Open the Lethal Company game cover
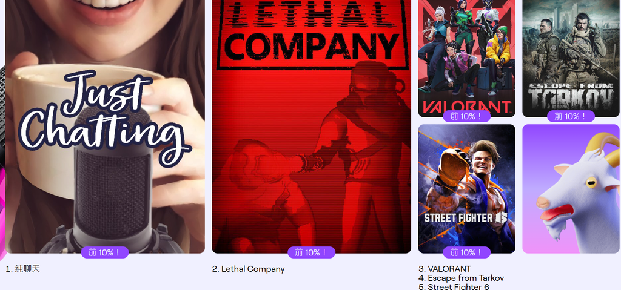 coord(311,127)
